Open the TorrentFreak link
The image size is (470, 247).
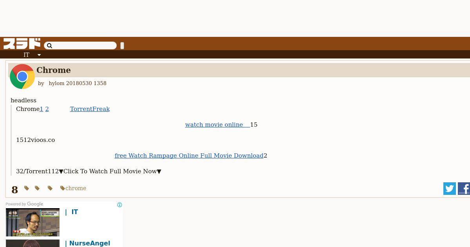90,109
